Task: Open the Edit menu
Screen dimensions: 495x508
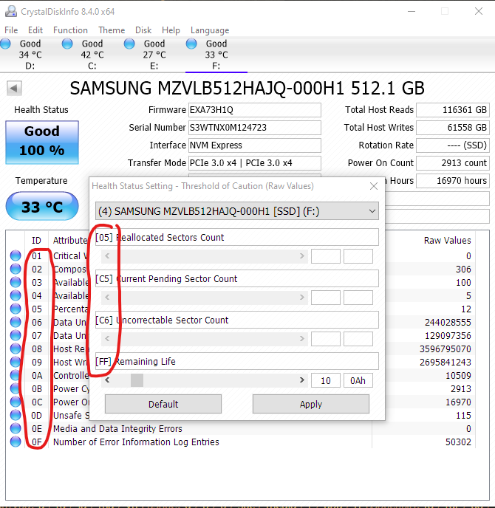Action: tap(35, 30)
